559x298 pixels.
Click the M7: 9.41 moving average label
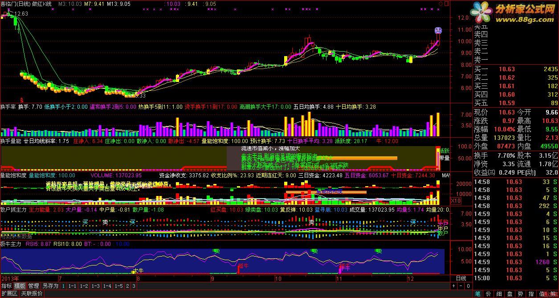pyautogui.click(x=94, y=4)
